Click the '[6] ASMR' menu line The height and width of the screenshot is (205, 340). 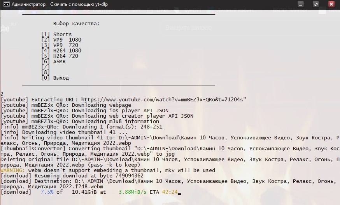53,61
